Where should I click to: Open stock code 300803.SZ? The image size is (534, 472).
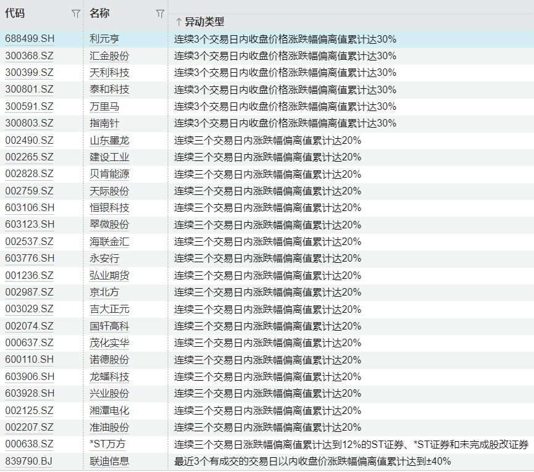(x=29, y=123)
